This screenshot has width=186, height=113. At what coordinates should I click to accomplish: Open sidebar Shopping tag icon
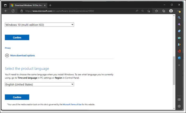(179, 31)
